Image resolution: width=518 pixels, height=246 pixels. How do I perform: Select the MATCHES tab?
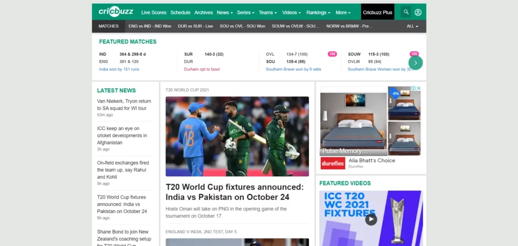point(108,26)
